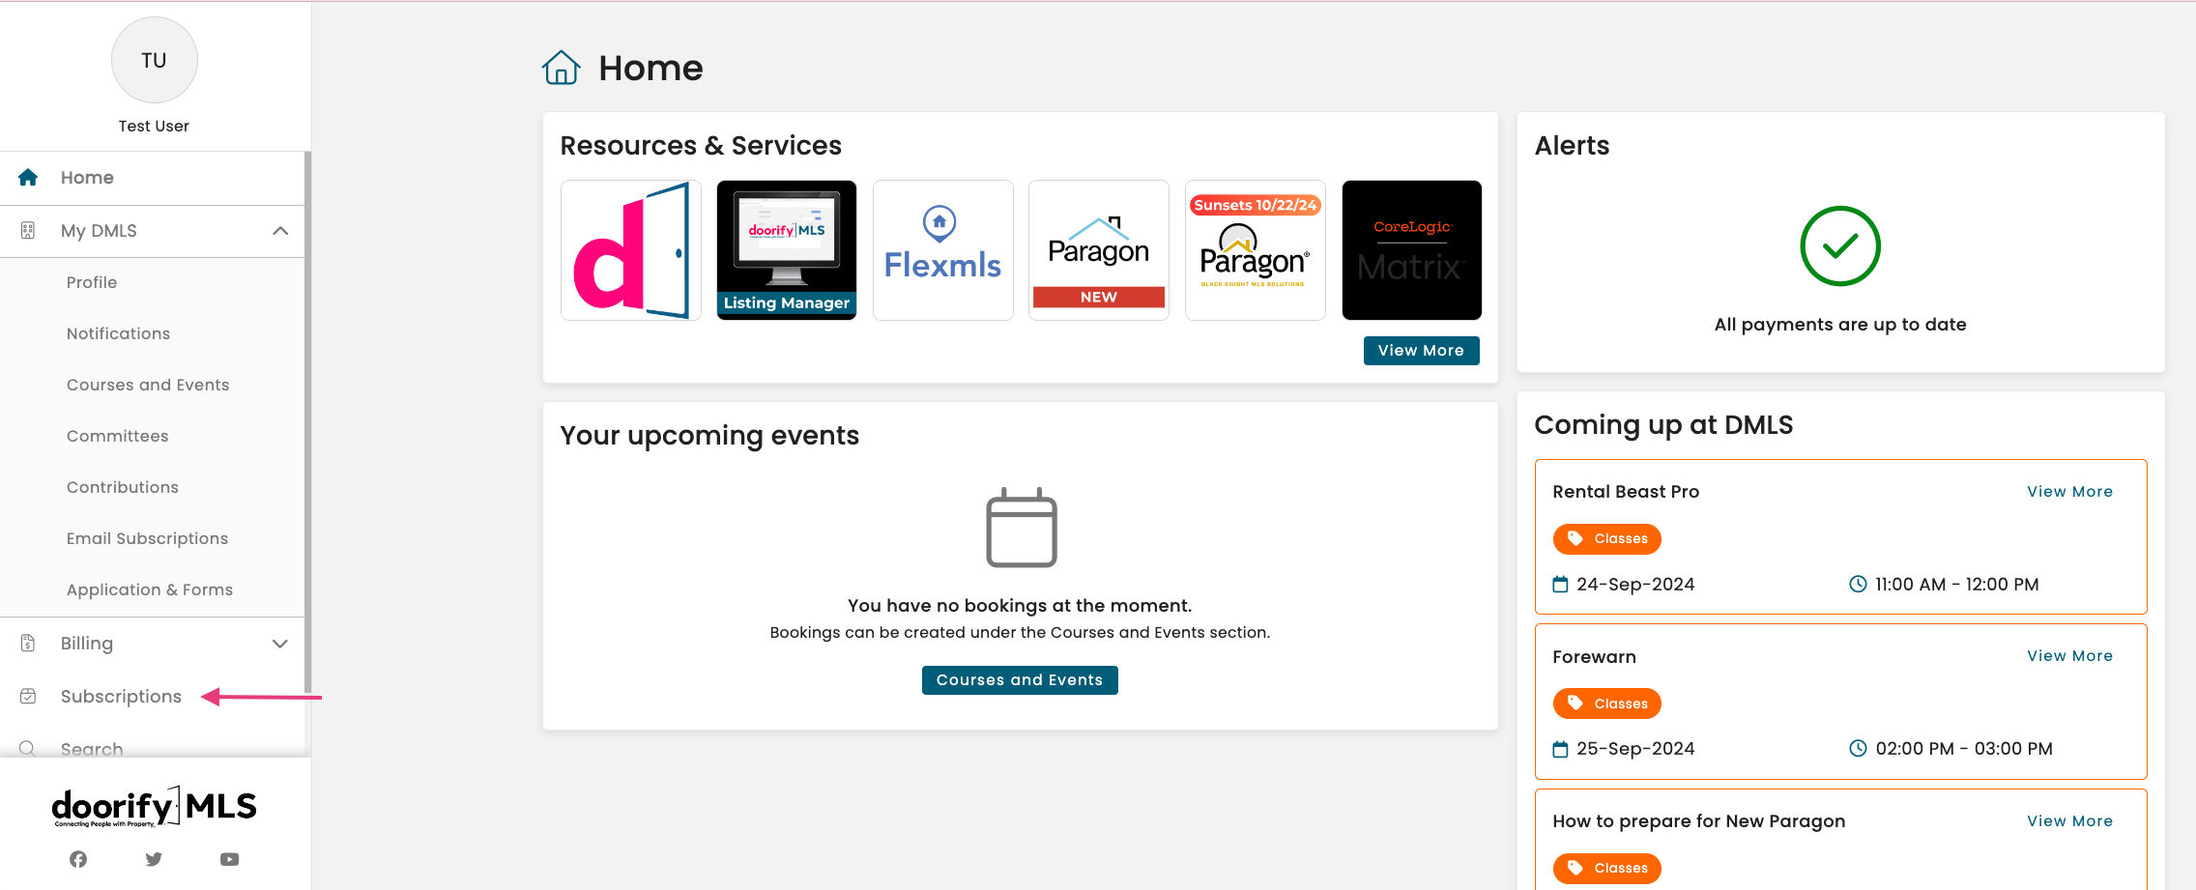The image size is (2196, 890).
Task: Open the CoreLogic Matrix tile
Action: 1411,250
